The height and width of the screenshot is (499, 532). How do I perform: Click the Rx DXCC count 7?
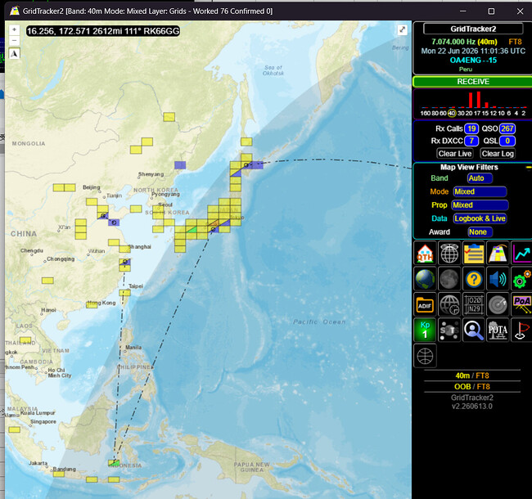coord(471,141)
